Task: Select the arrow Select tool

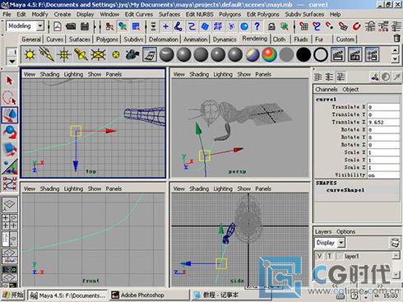Action: 10,81
